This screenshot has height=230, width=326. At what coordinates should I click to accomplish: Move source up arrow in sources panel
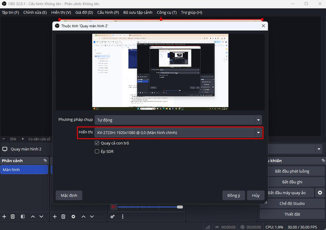[84, 217]
